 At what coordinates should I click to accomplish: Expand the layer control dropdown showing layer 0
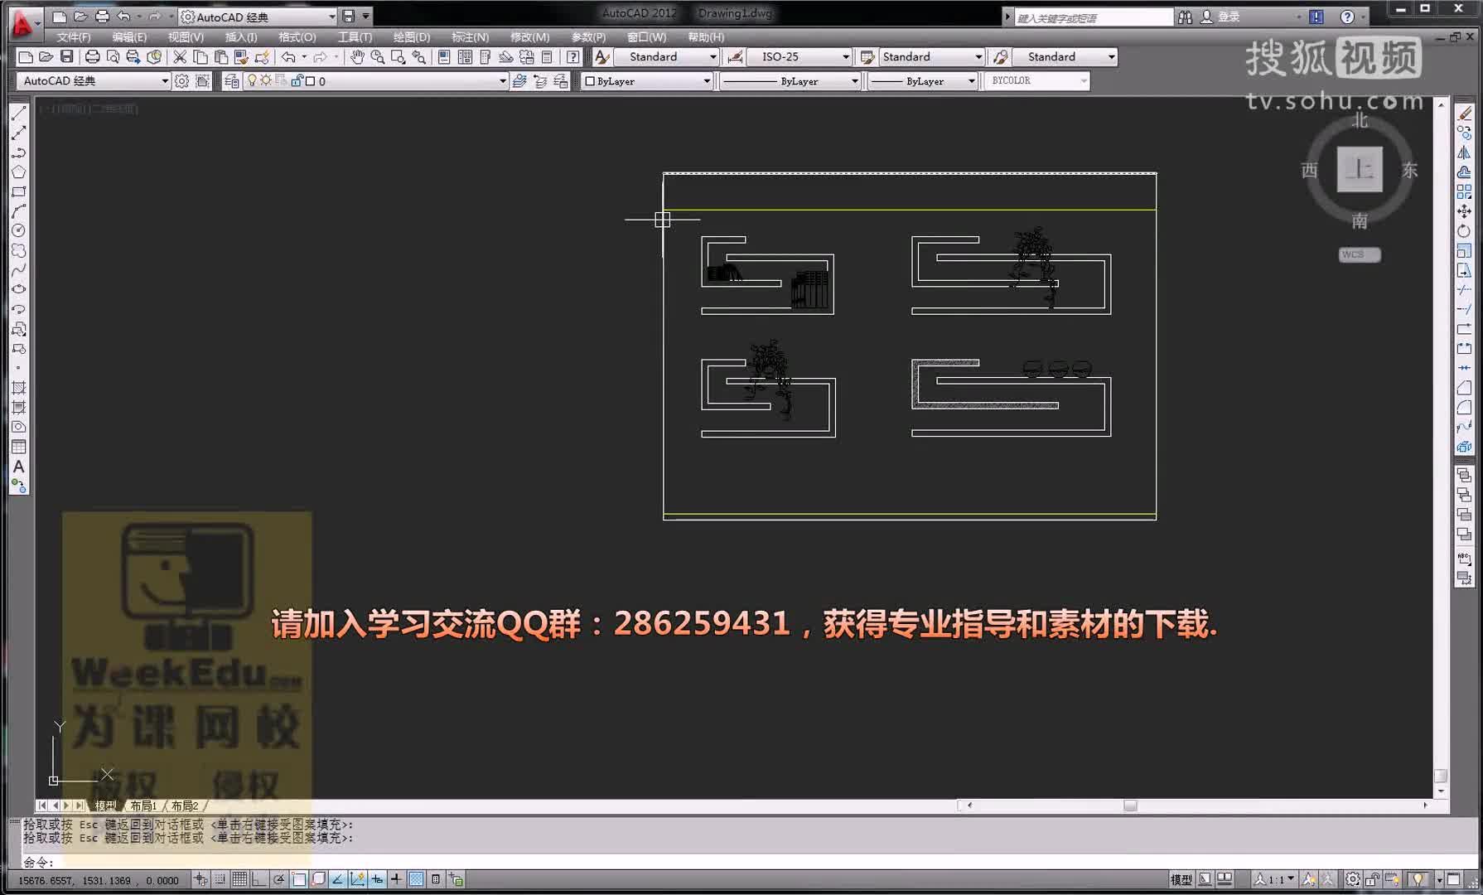(501, 80)
